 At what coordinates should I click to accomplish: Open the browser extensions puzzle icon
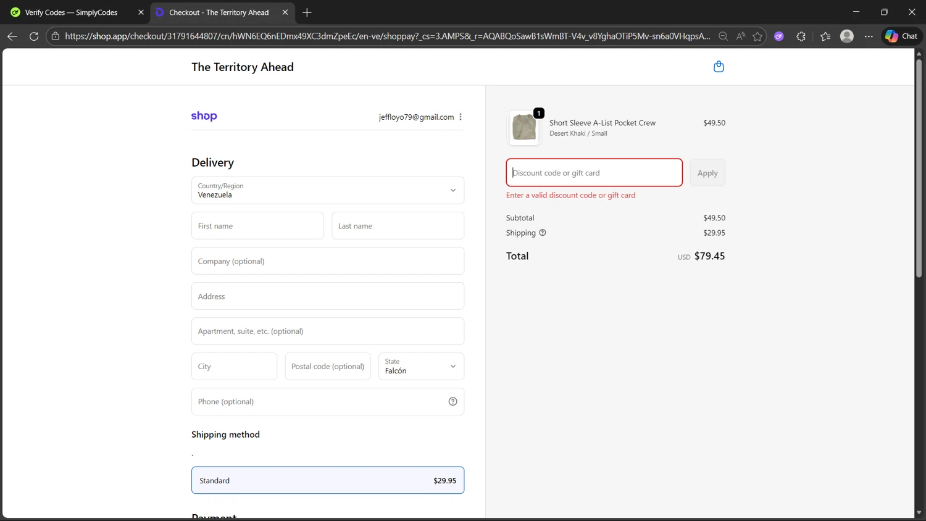pyautogui.click(x=801, y=36)
